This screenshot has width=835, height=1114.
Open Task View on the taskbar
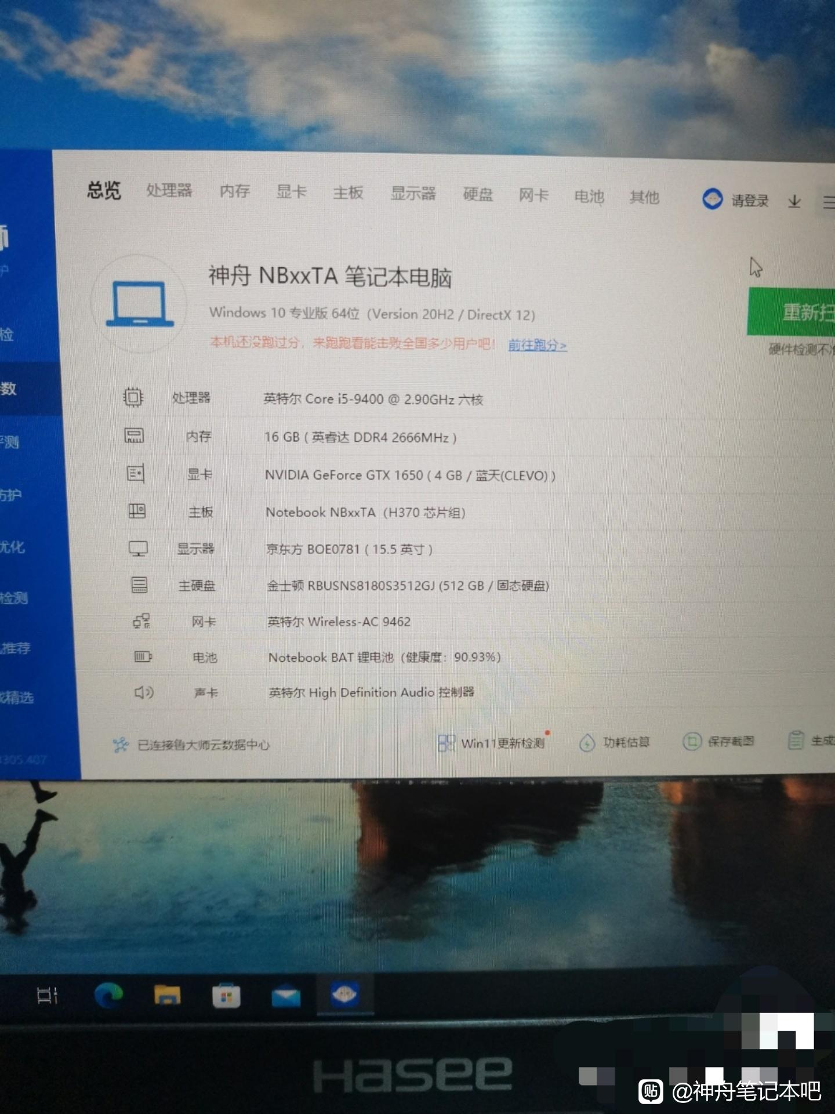point(48,995)
